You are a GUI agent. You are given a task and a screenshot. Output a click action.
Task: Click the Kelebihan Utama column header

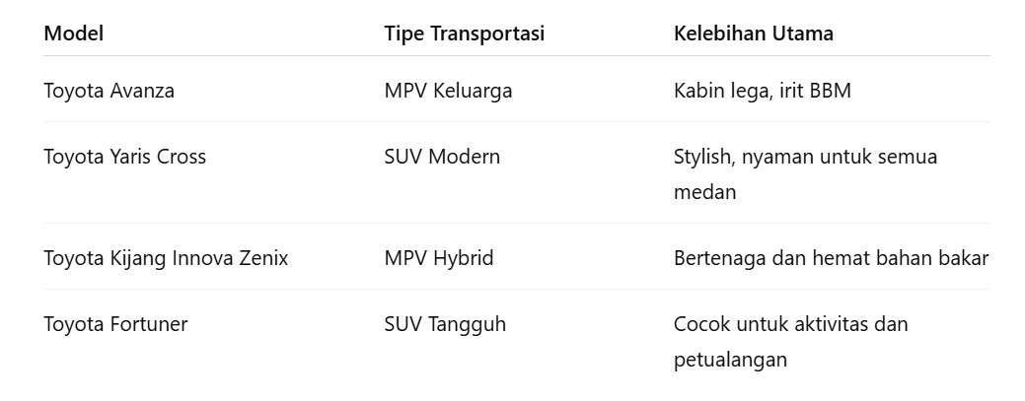click(x=753, y=33)
